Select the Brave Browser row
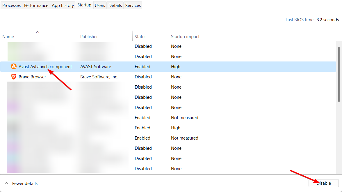This screenshot has height=192, width=342. click(x=168, y=77)
